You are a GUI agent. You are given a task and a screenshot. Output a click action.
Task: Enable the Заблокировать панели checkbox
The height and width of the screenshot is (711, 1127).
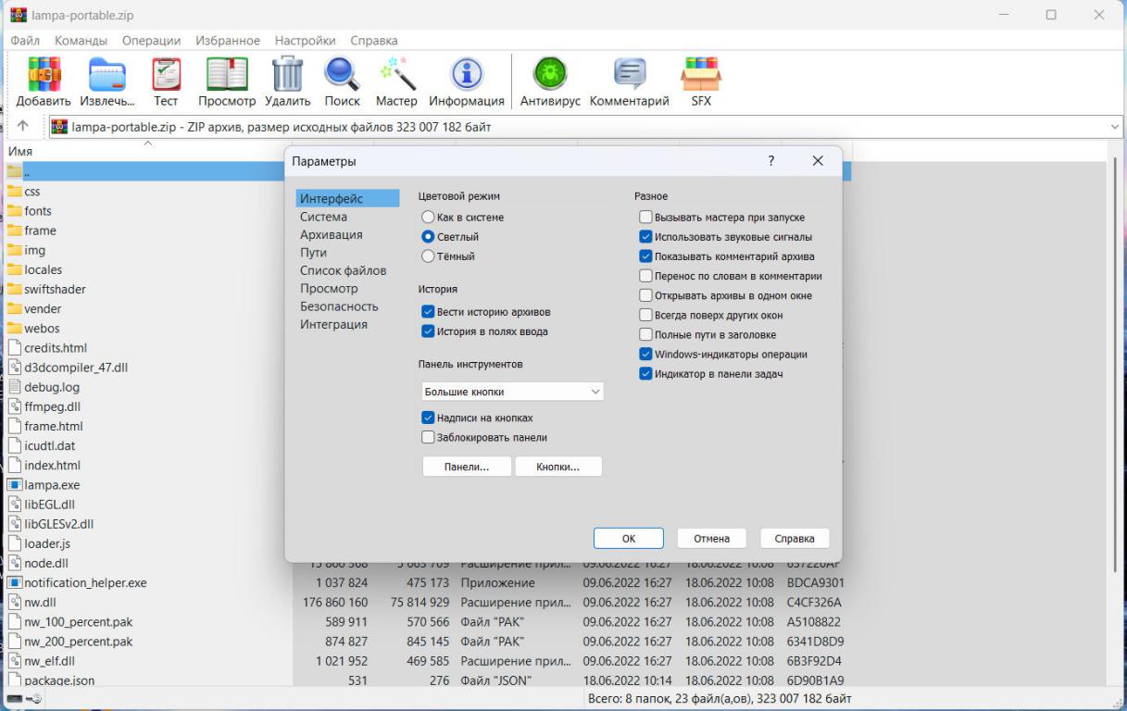[x=428, y=437]
